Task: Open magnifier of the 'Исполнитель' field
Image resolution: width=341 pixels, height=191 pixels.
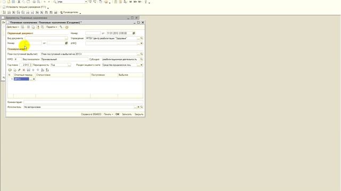Action: [141, 107]
